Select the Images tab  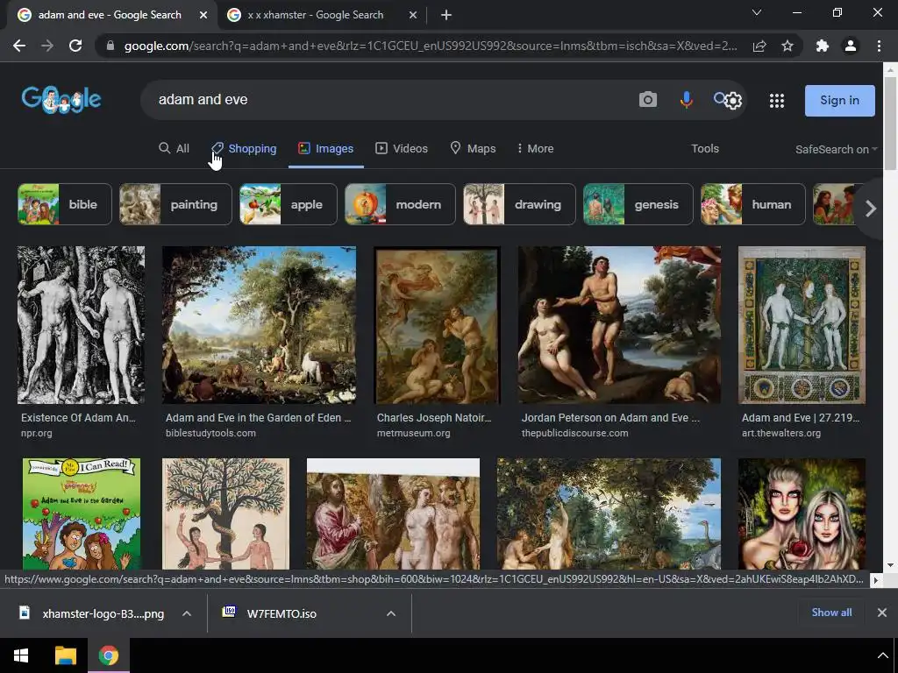(x=326, y=149)
